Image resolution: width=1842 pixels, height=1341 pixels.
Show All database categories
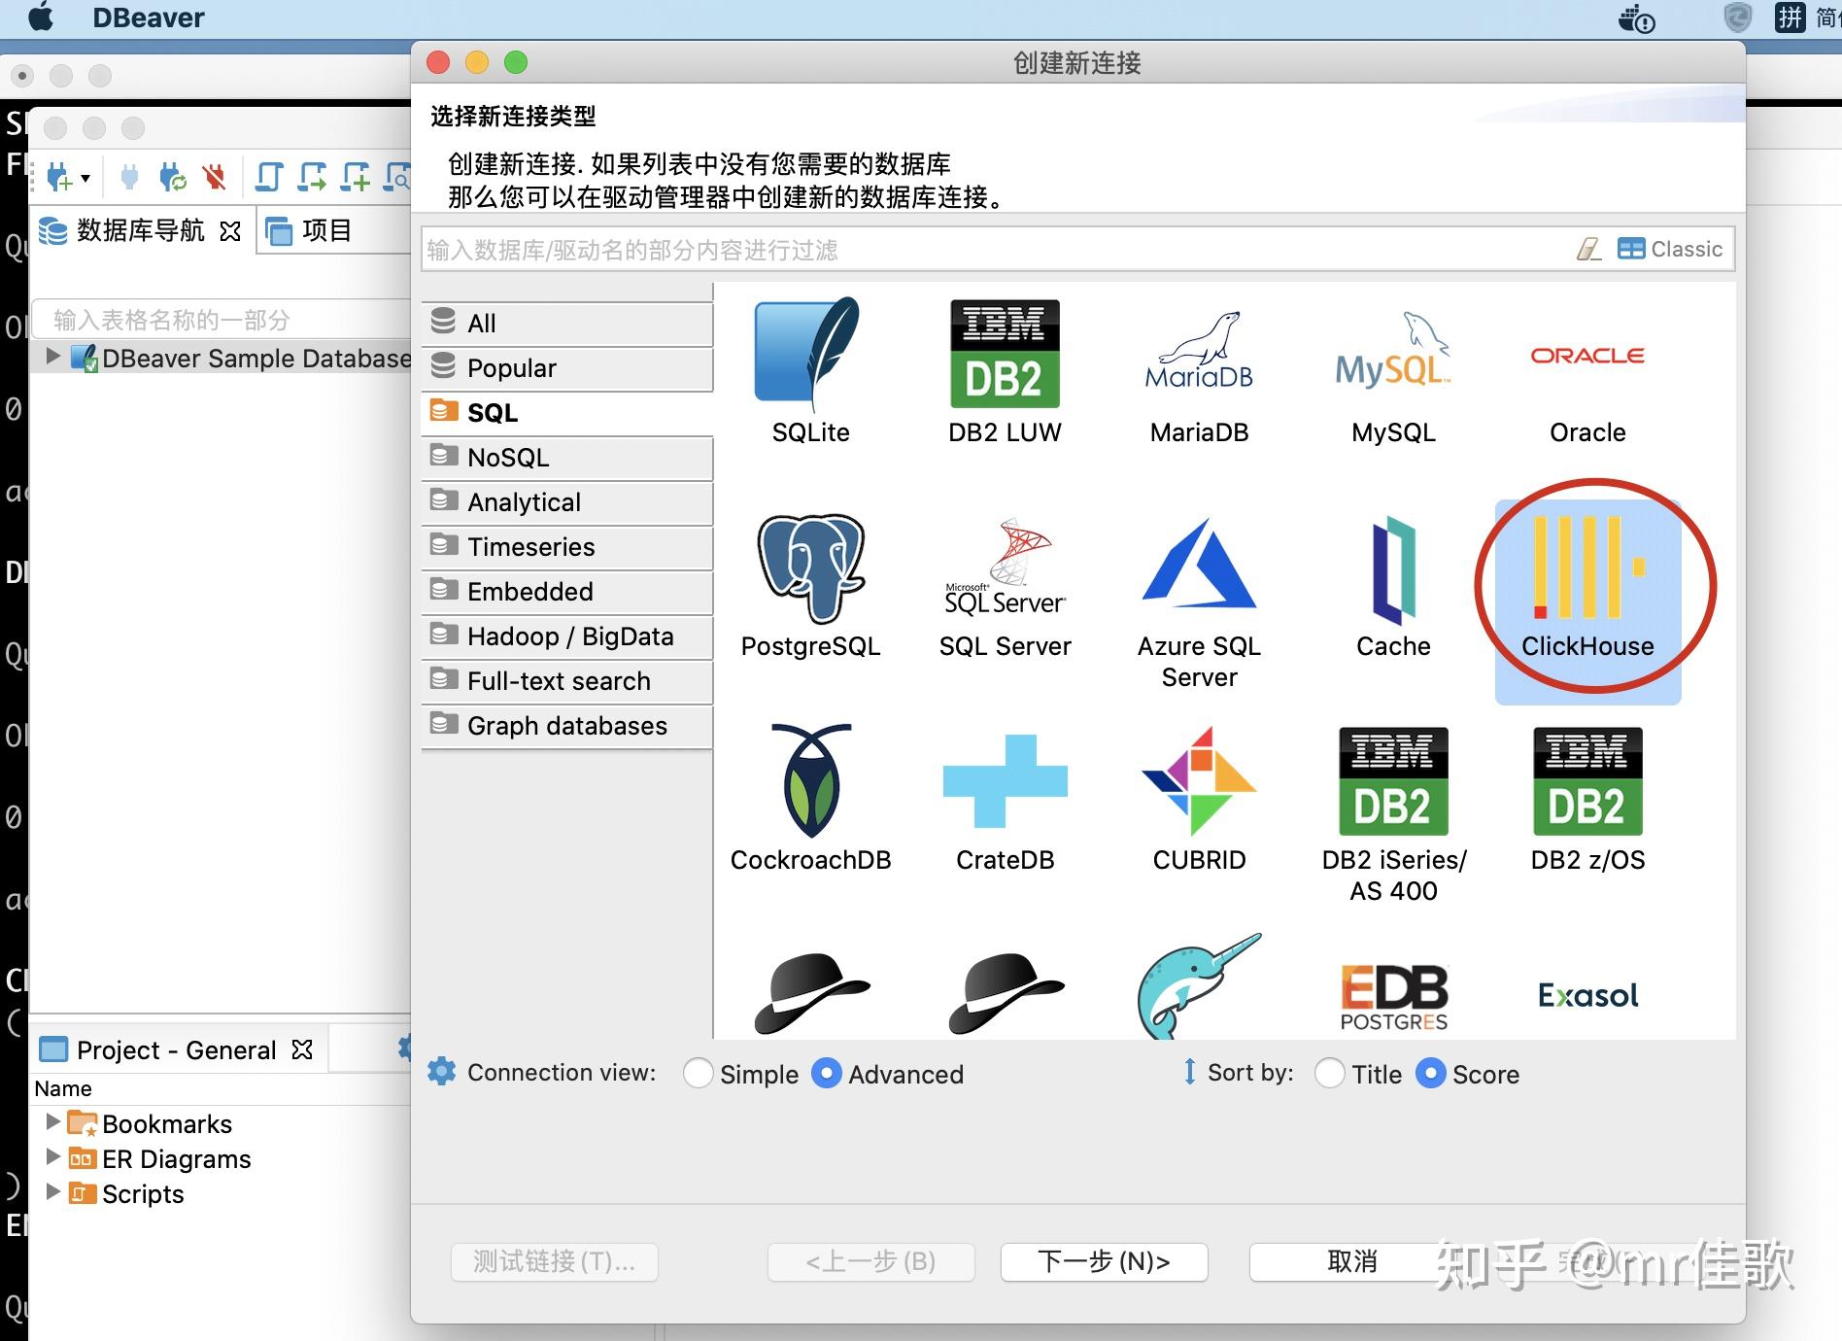[x=567, y=323]
